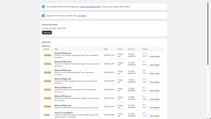Open Fix in Admin for Multi-managed Snowboard
The height and width of the screenshot is (119, 211).
(x=145, y=80)
